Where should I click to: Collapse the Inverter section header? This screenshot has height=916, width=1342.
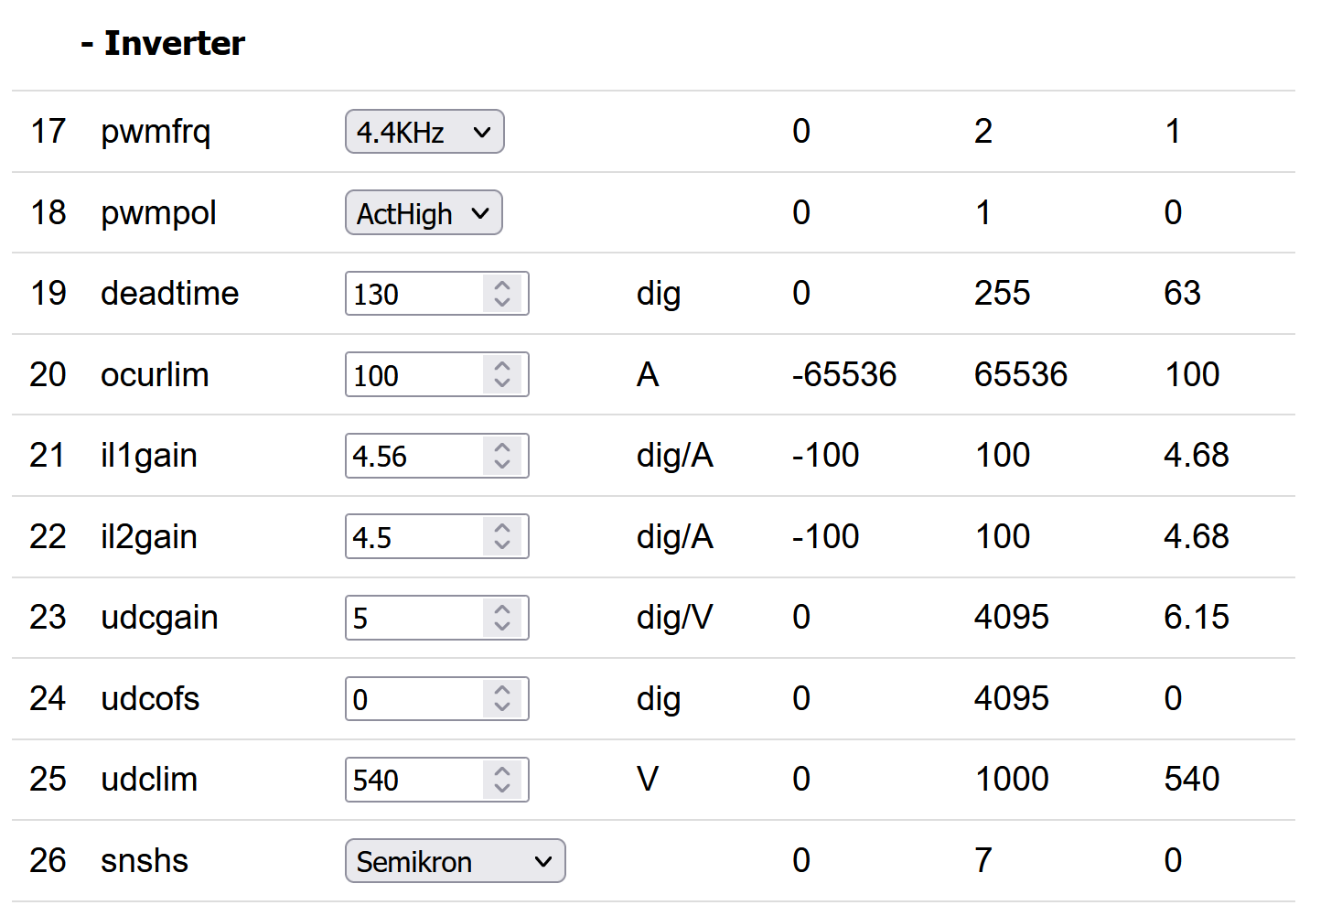point(163,44)
